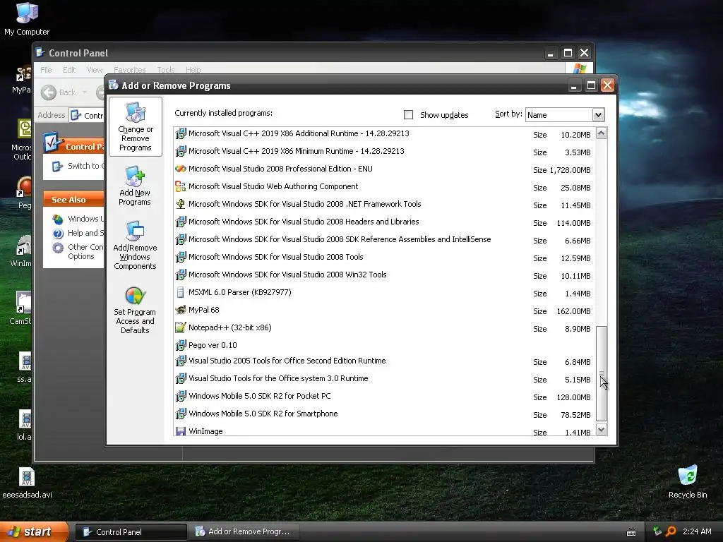Click icon of Visual C++ 2019 X86 Additional Runtime

coord(180,133)
